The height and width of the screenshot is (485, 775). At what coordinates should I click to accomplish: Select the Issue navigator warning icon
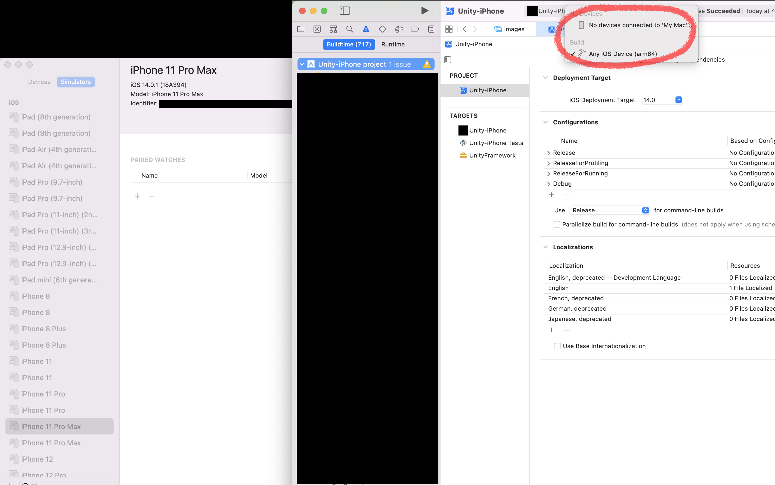[366, 29]
